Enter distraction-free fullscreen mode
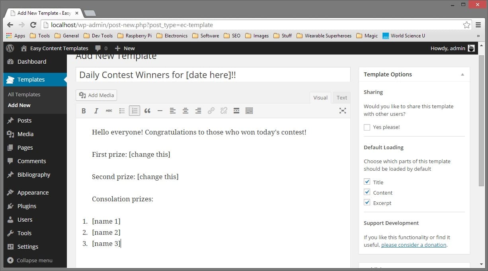The image size is (488, 271). click(x=342, y=111)
